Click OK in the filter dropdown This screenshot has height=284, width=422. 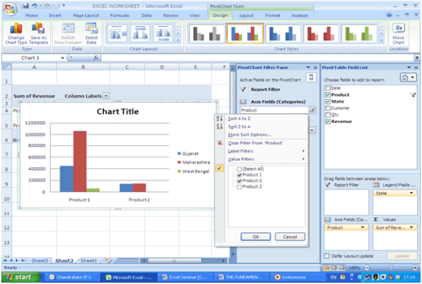[255, 237]
